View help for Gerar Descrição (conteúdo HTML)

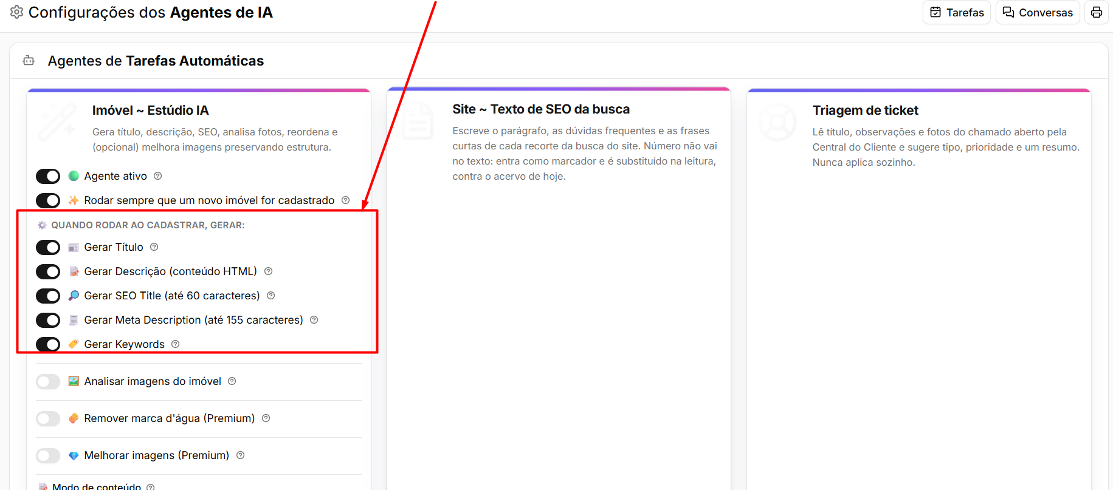(269, 271)
